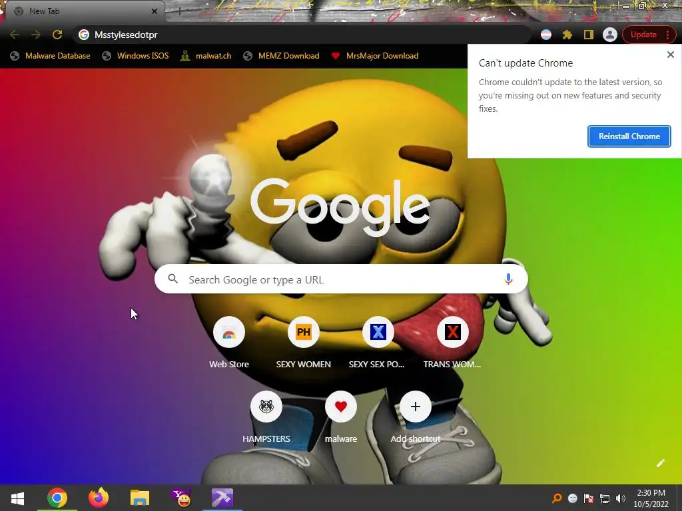
Task: Open Malware Database bookmark
Action: pyautogui.click(x=51, y=56)
